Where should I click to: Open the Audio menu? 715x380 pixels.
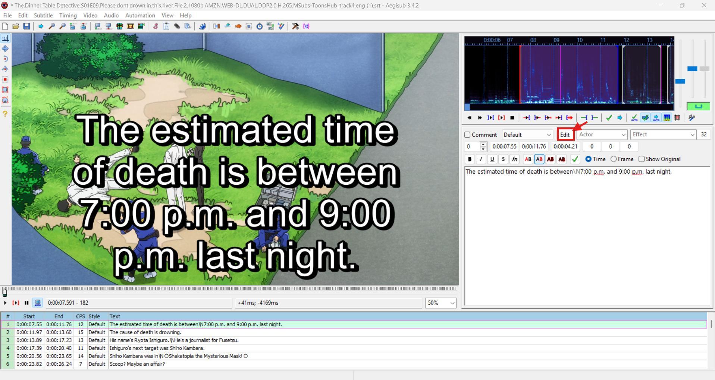111,15
